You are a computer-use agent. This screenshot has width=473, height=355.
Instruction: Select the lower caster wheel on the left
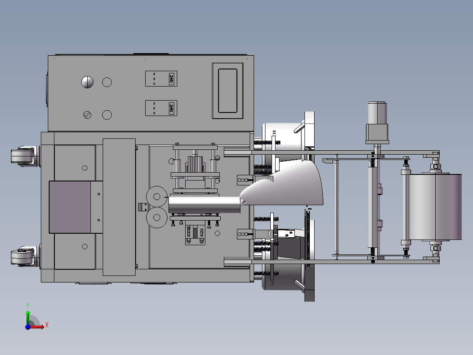(22, 257)
